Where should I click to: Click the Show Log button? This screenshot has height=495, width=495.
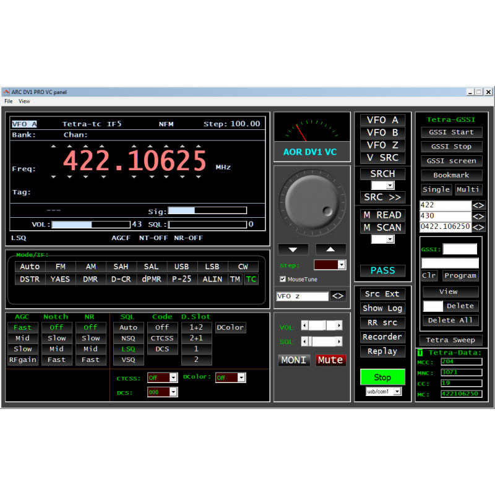coord(382,308)
